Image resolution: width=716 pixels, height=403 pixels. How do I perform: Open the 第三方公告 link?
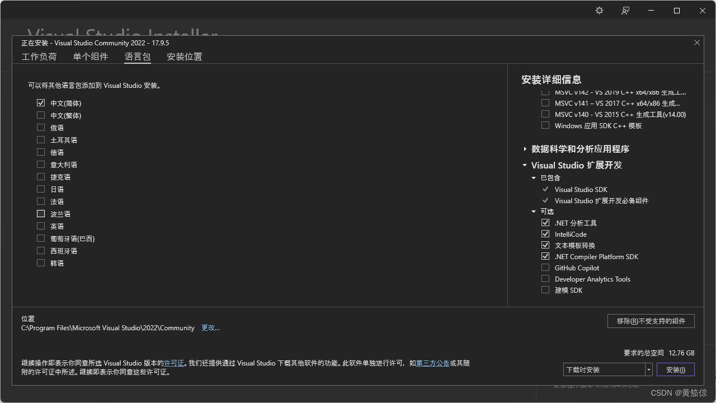pos(433,363)
